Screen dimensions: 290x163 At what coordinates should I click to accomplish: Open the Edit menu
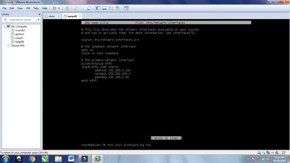point(12,8)
